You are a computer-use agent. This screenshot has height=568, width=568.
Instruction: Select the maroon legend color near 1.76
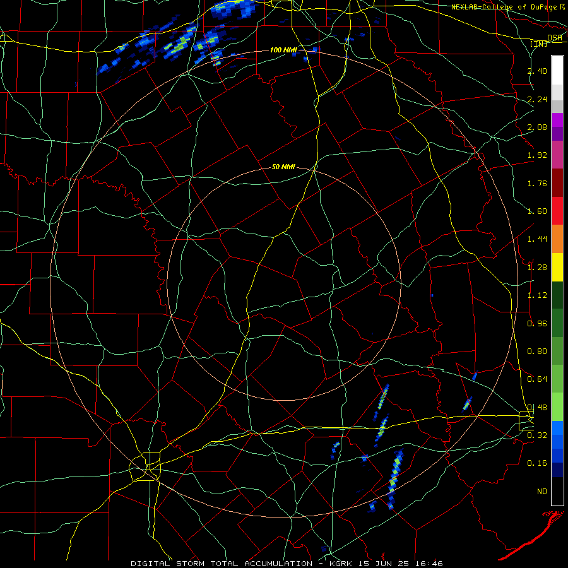(x=557, y=182)
